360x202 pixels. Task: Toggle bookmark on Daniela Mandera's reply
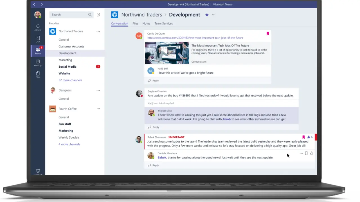click(x=306, y=153)
